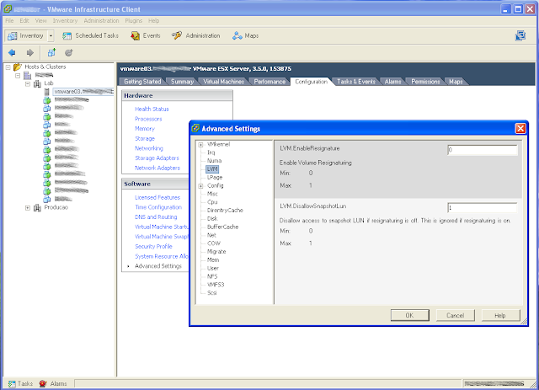539x390 pixels.
Task: Open the Security Profile link
Action: pos(153,246)
